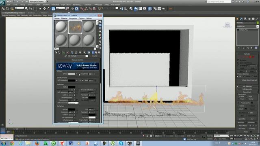The width and height of the screenshot is (260, 146).
Task: Open the Rendering menu
Action: pos(77,4)
